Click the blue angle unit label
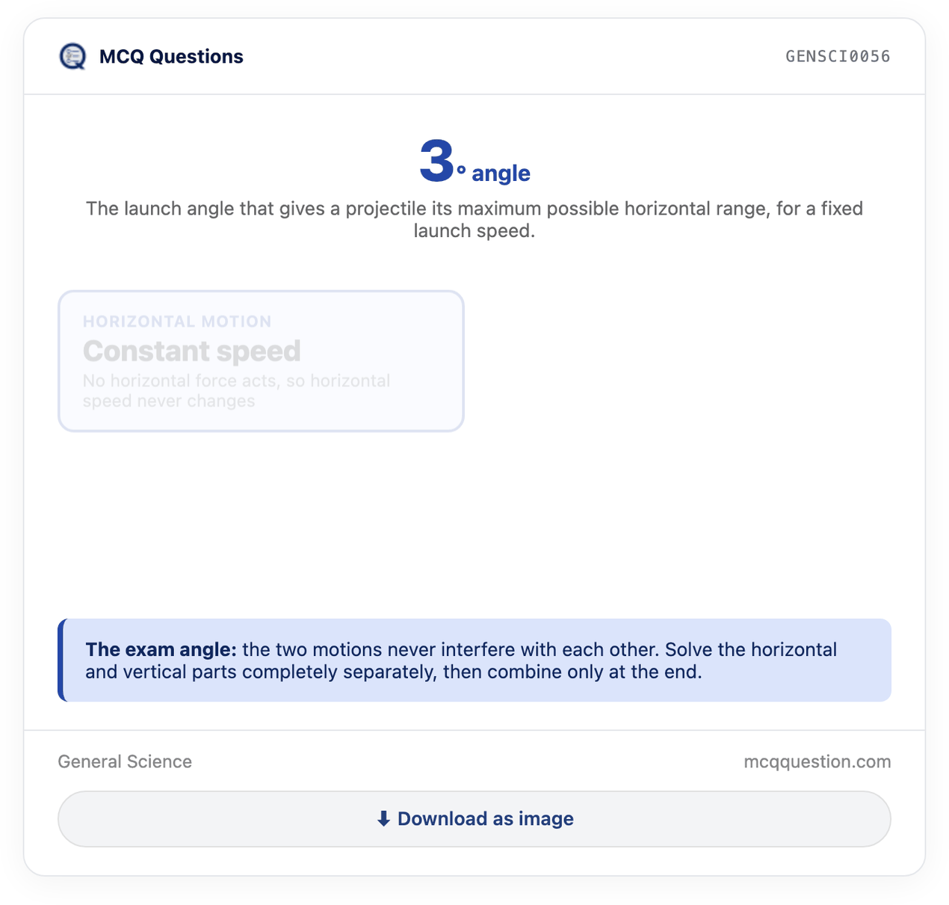Image resolution: width=949 pixels, height=905 pixels. pos(501,173)
